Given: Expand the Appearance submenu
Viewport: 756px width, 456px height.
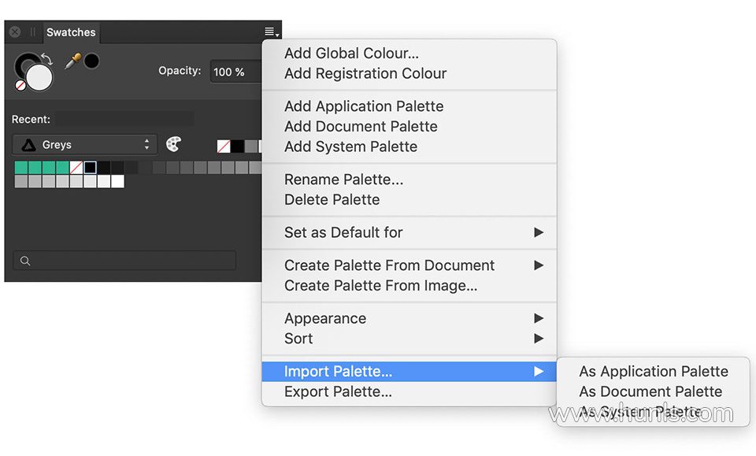Looking at the screenshot, I should [x=409, y=318].
